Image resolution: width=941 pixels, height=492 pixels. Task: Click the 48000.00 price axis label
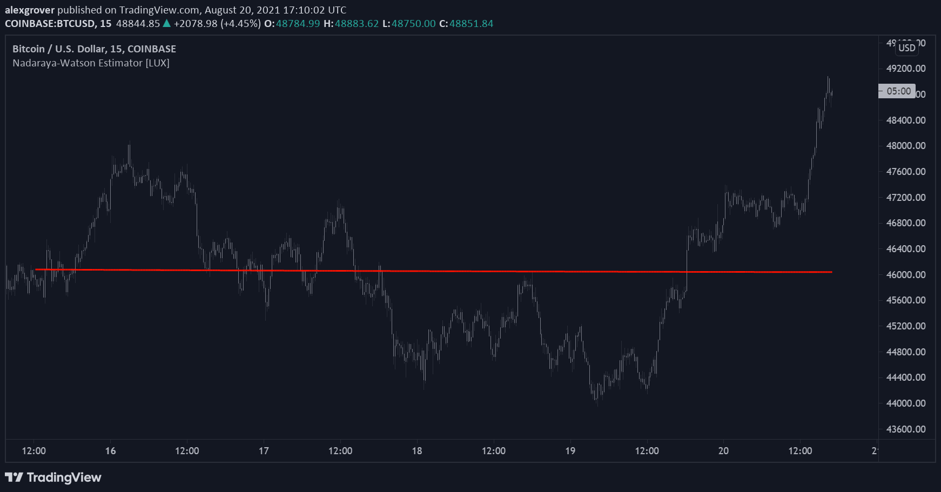pos(906,146)
